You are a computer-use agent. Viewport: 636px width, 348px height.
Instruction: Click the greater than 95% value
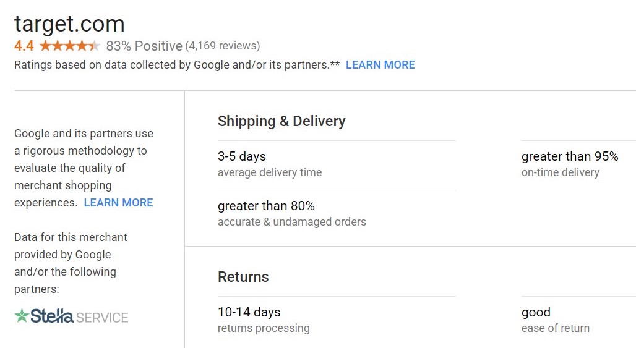[570, 156]
